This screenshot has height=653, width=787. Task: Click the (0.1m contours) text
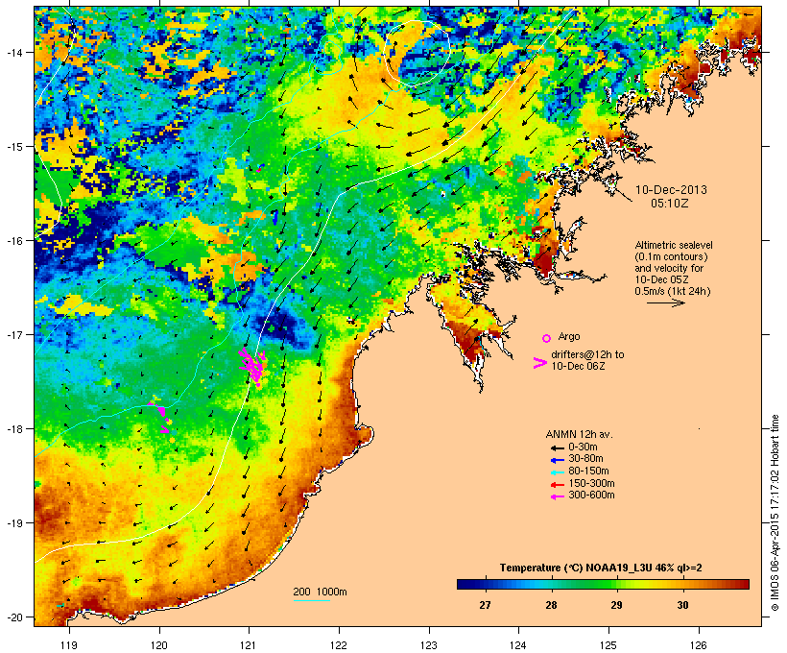(x=672, y=256)
